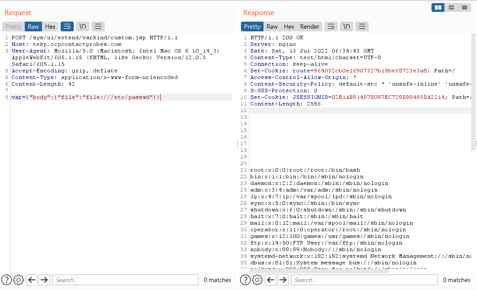Select the Pretty tab in Response
Screen dimensions: 477x290
pyautogui.click(x=252, y=26)
